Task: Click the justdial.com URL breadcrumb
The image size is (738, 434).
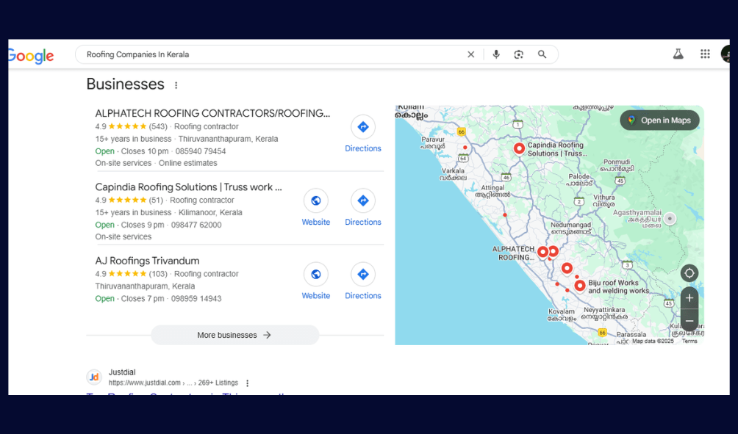Action: (173, 383)
